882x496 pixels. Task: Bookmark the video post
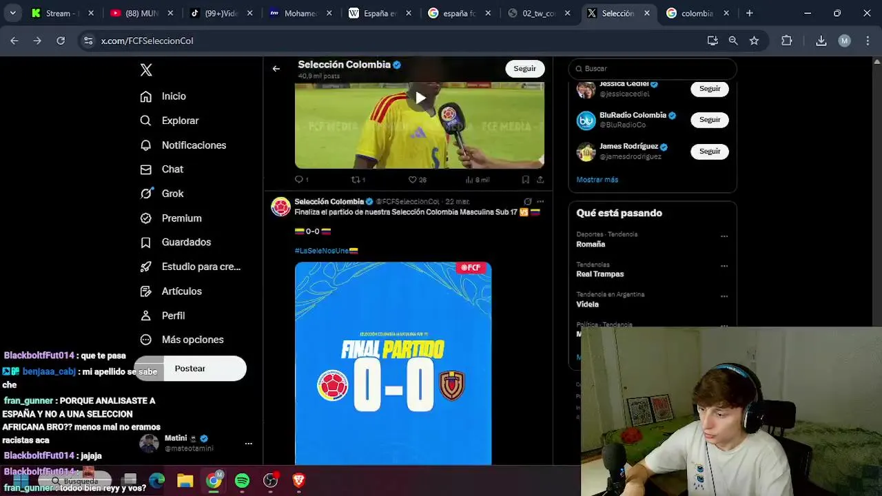click(525, 179)
